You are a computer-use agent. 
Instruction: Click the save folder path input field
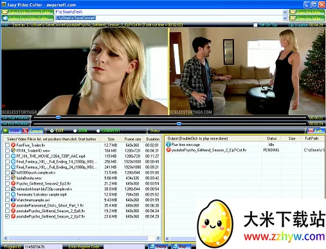[168, 18]
